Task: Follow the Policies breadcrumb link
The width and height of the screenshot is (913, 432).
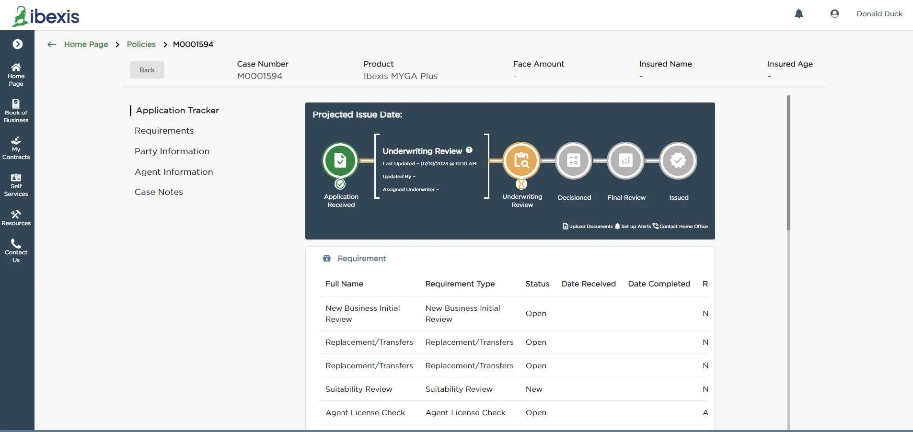Action: click(141, 45)
